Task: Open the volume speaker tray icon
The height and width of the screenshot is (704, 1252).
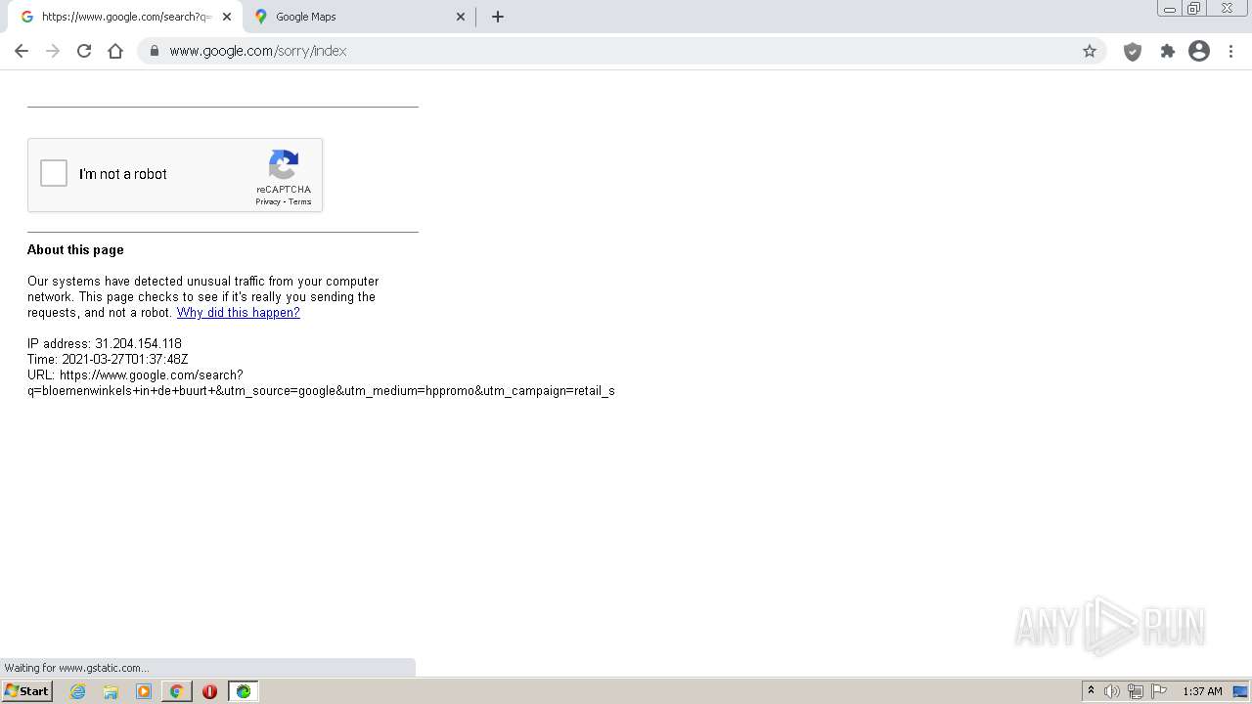Action: 1112,691
